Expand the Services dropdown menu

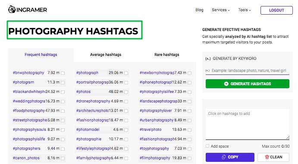tap(221, 10)
